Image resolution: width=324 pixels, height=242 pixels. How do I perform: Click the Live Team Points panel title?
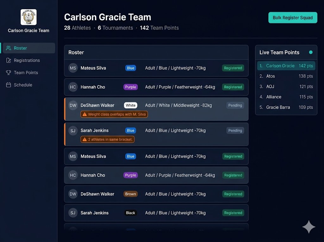click(x=279, y=53)
